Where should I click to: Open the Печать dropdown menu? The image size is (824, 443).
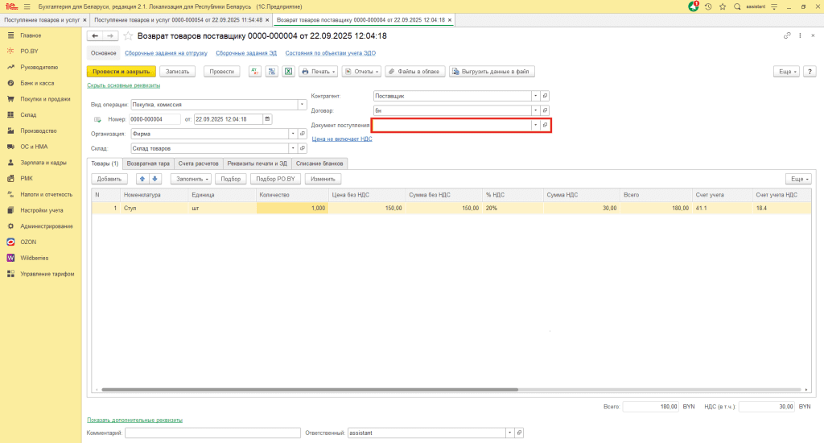(319, 72)
